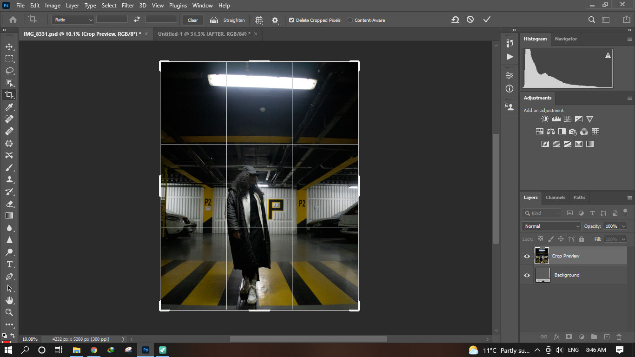Open the Adjustments panel menu
Screen dimensions: 635x357
click(629, 98)
